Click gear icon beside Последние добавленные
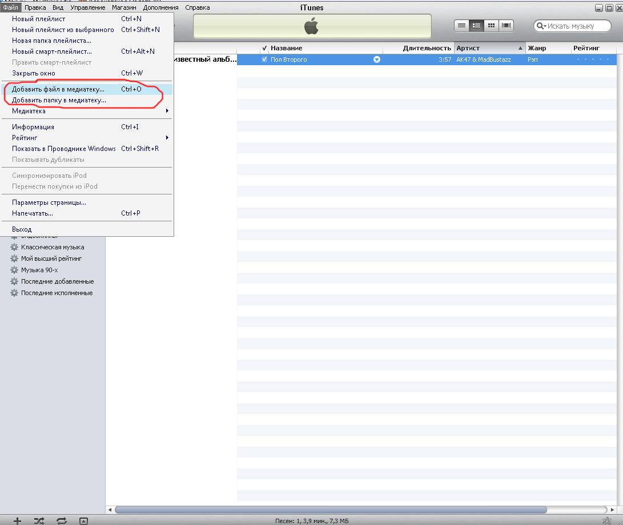Image resolution: width=623 pixels, height=525 pixels. pos(14,281)
